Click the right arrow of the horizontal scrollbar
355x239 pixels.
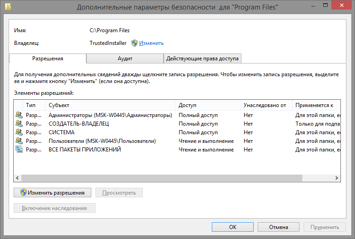337,178
